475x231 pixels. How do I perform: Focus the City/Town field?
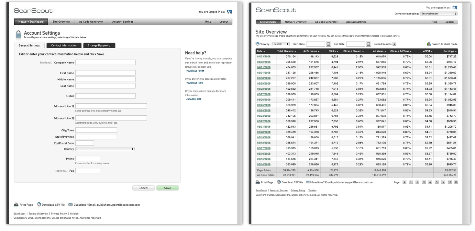(96, 130)
